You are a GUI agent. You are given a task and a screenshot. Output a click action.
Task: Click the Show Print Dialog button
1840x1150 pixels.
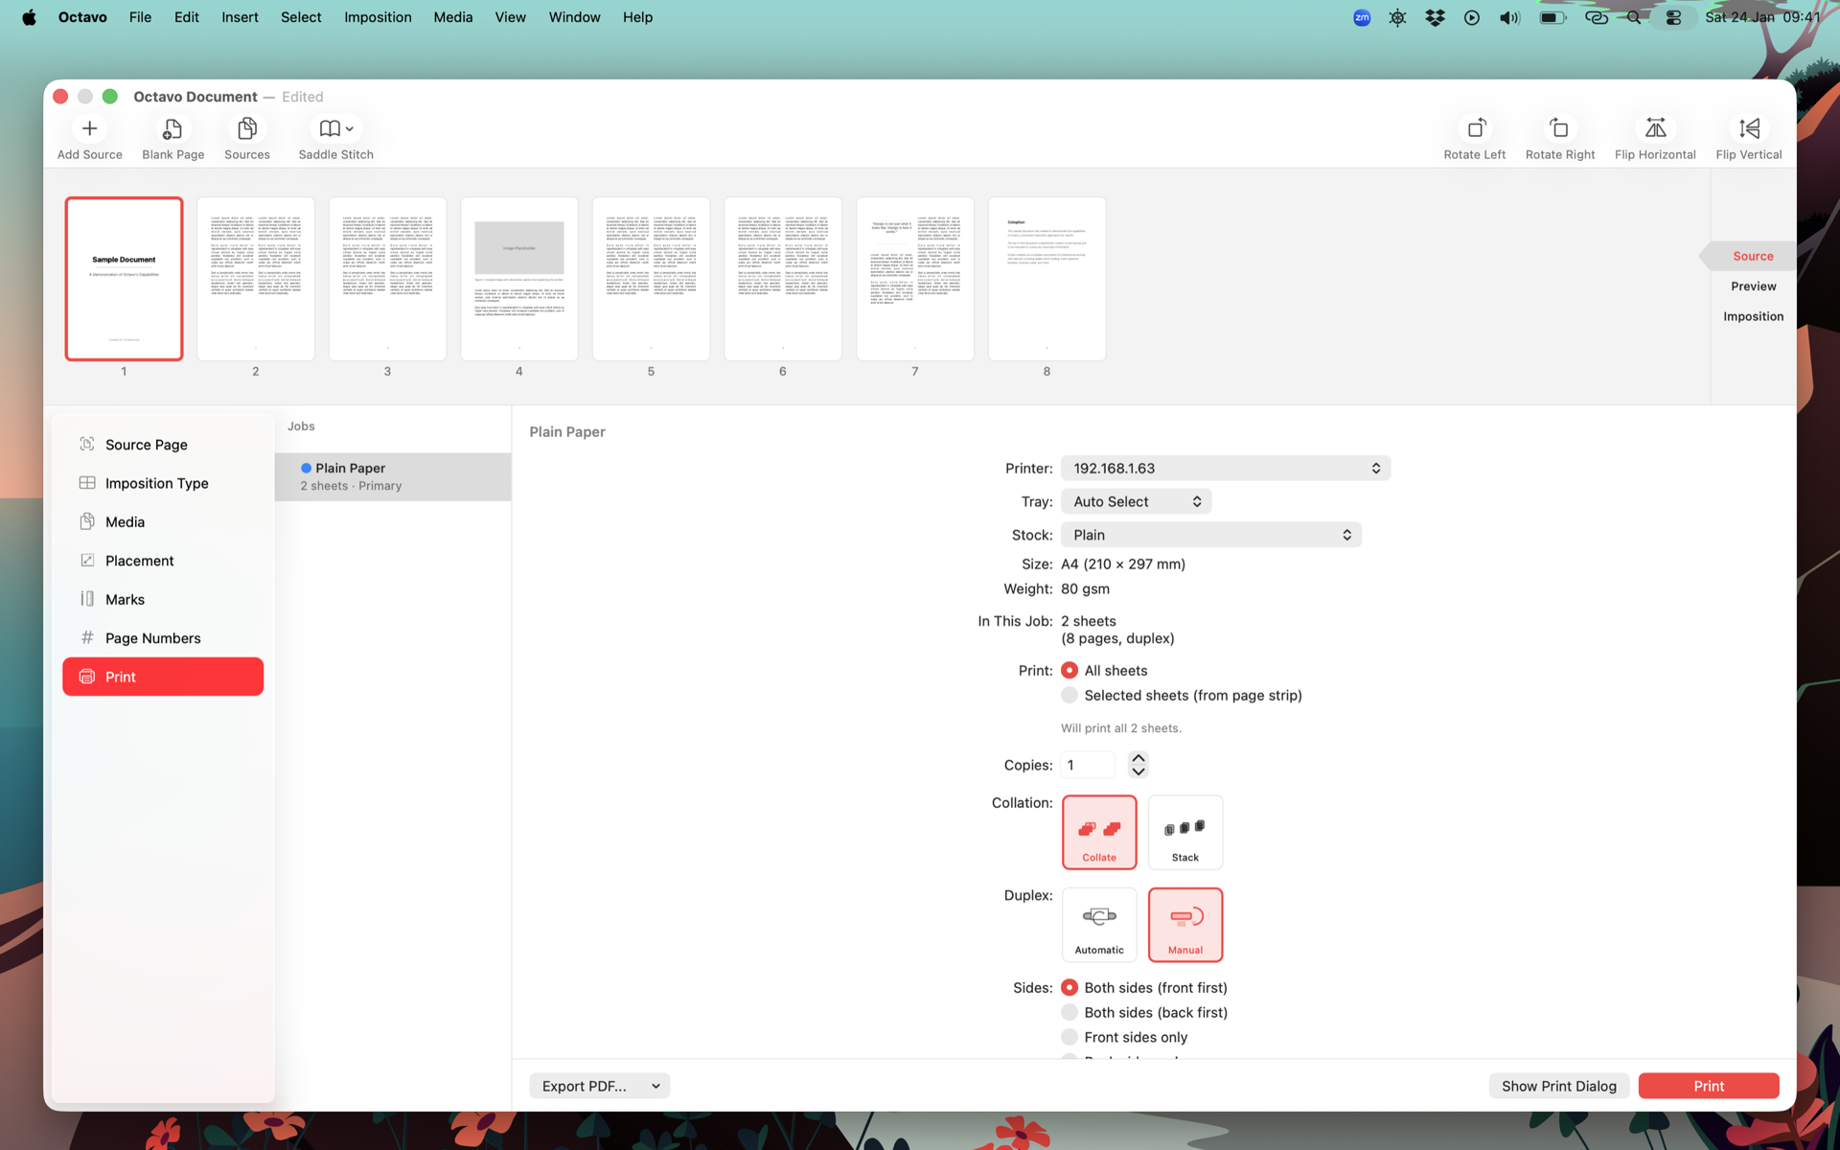[x=1558, y=1086]
